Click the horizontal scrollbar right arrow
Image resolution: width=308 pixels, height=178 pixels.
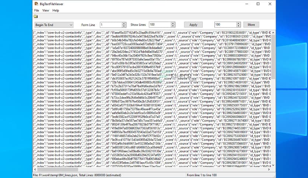(x=269, y=170)
